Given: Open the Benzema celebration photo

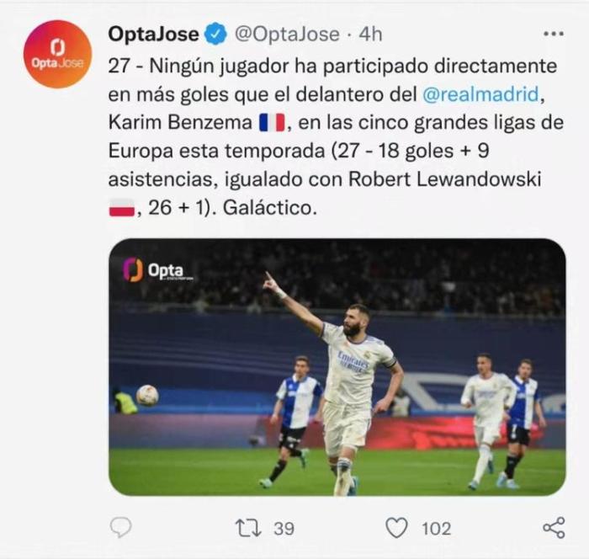Looking at the screenshot, I should (x=337, y=367).
